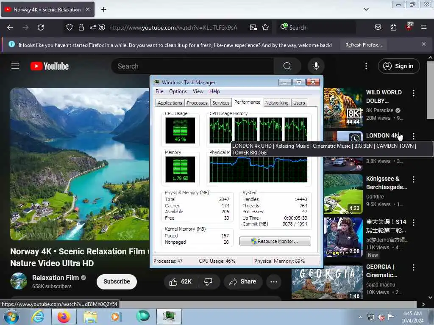Close the Norway 4K tab

[x=87, y=9]
